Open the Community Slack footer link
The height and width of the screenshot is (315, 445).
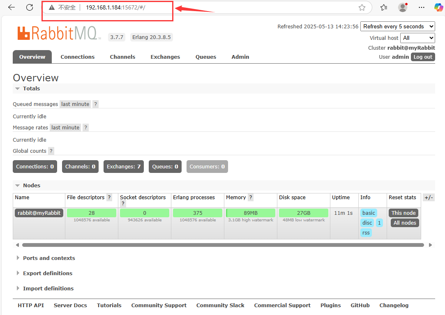pos(220,306)
